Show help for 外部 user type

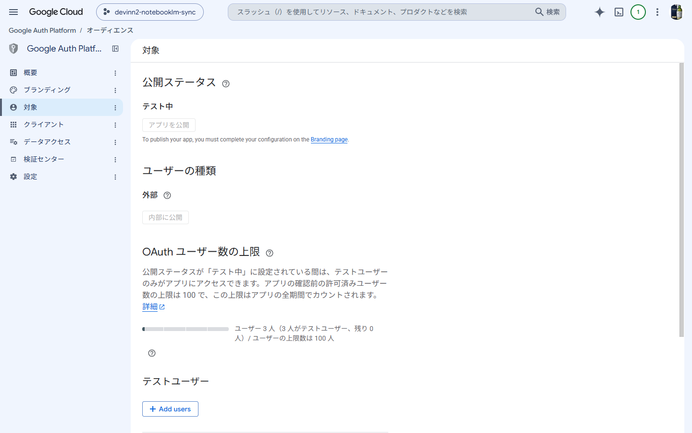point(167,195)
